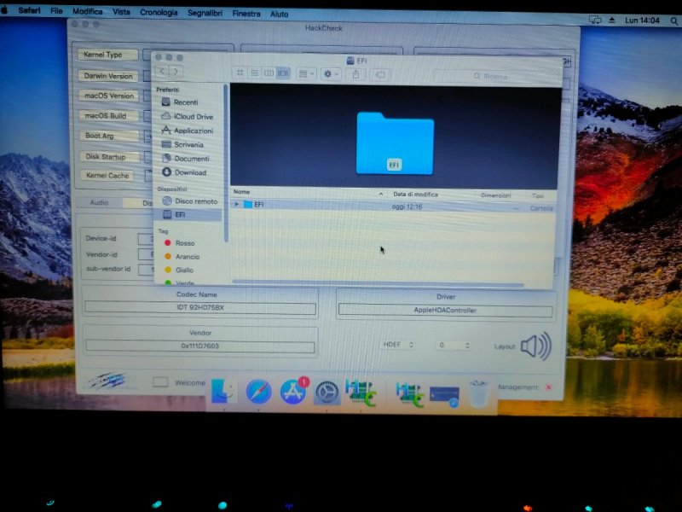The width and height of the screenshot is (682, 512).
Task: Click the Layout speaker icon
Action: 537,346
